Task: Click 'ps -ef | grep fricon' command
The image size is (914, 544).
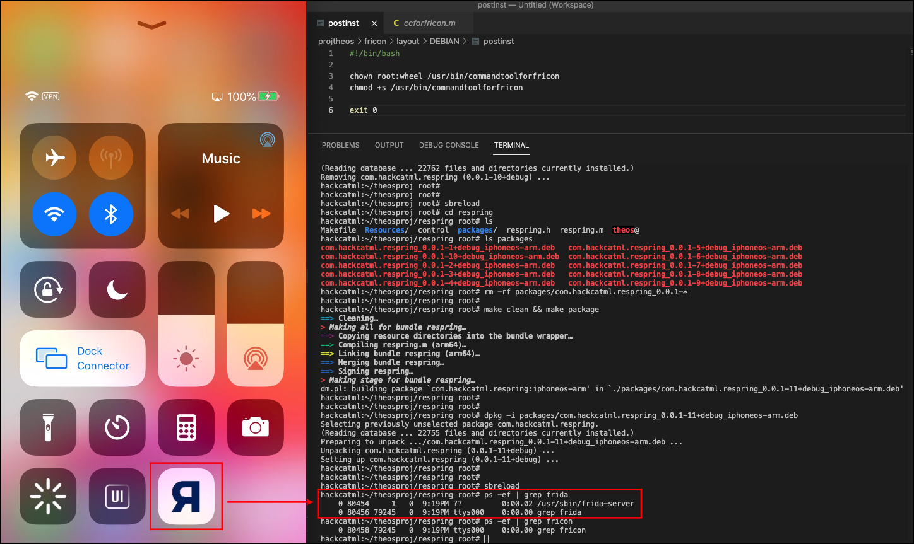Action: pyautogui.click(x=528, y=521)
